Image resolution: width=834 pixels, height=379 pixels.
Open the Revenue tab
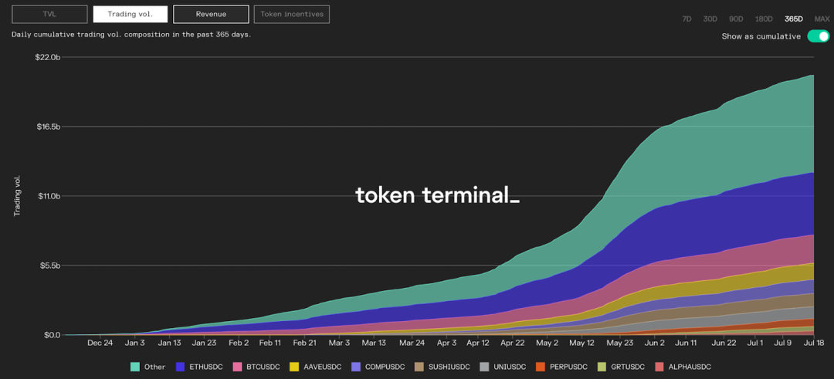(211, 15)
